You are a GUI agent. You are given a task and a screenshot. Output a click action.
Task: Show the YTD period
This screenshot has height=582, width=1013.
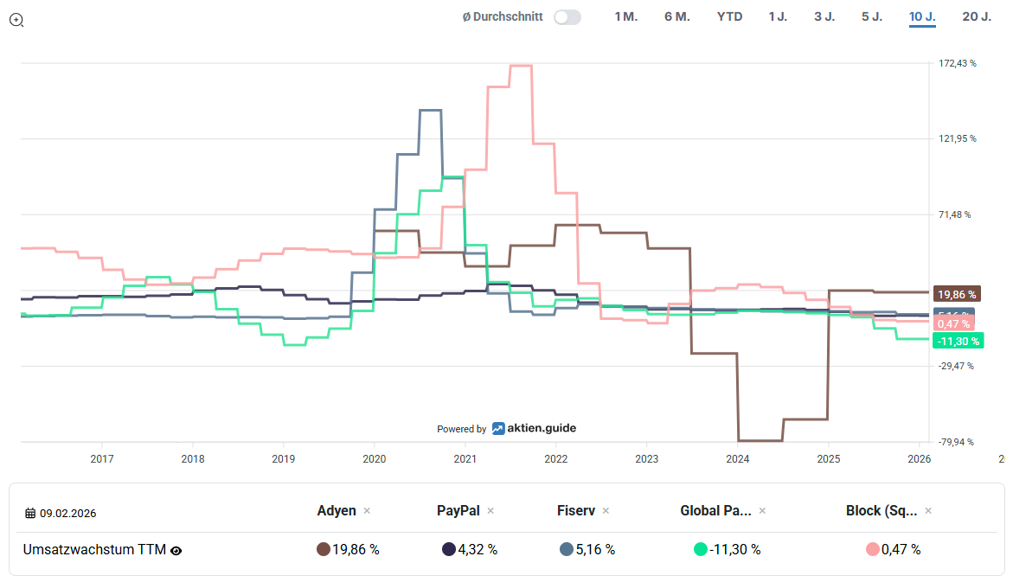[x=729, y=16]
